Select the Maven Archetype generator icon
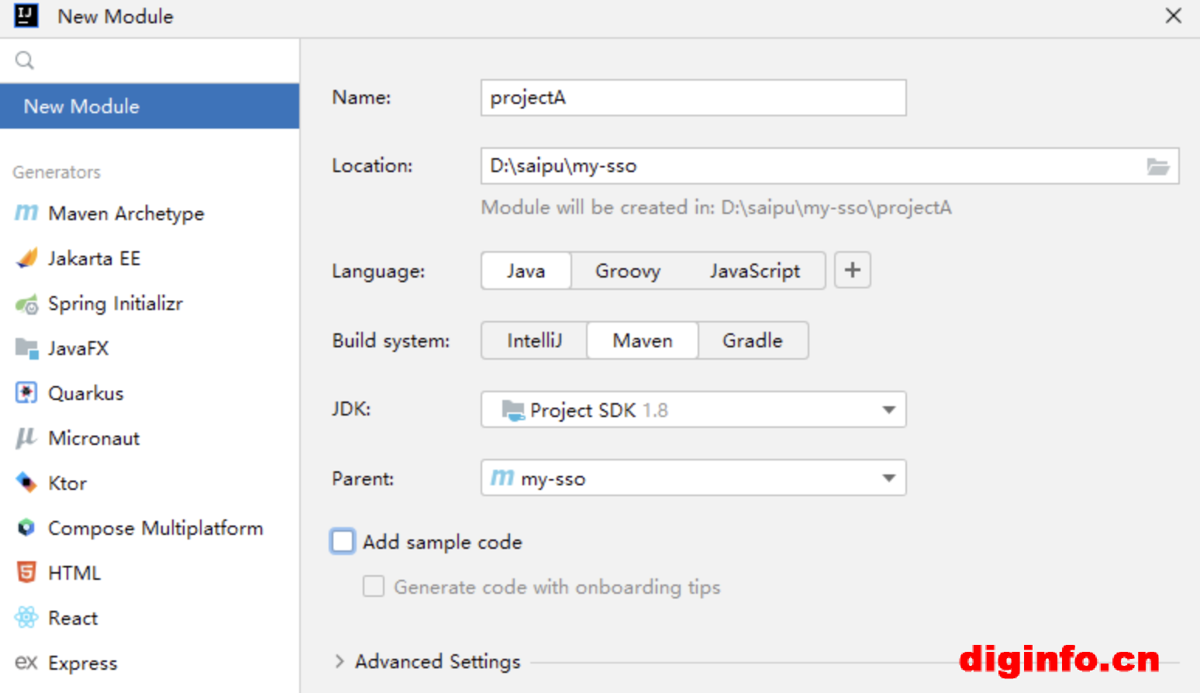The width and height of the screenshot is (1200, 693). [26, 213]
